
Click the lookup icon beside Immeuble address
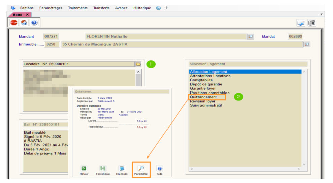(306, 44)
